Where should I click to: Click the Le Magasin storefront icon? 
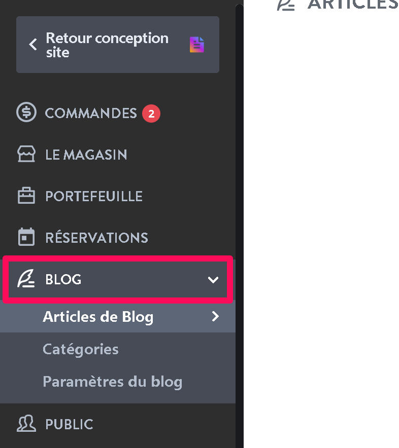pos(26,154)
